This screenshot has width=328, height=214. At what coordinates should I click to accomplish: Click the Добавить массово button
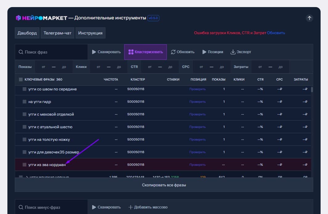148,207
